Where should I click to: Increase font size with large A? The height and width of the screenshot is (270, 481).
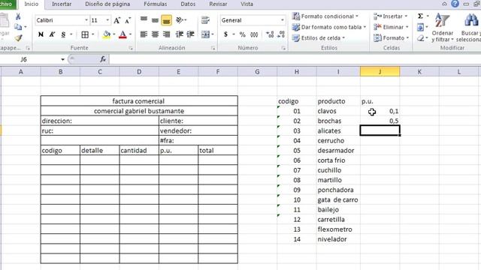tap(116, 20)
